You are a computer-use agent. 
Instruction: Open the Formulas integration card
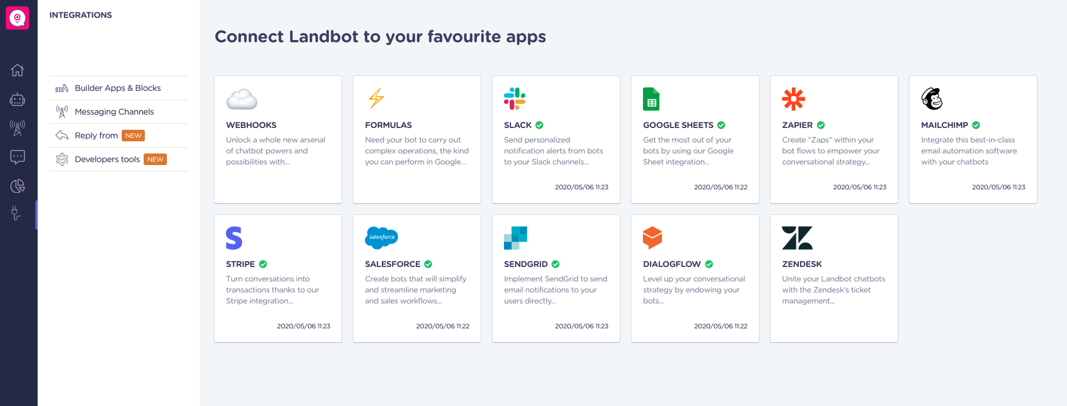coord(417,140)
